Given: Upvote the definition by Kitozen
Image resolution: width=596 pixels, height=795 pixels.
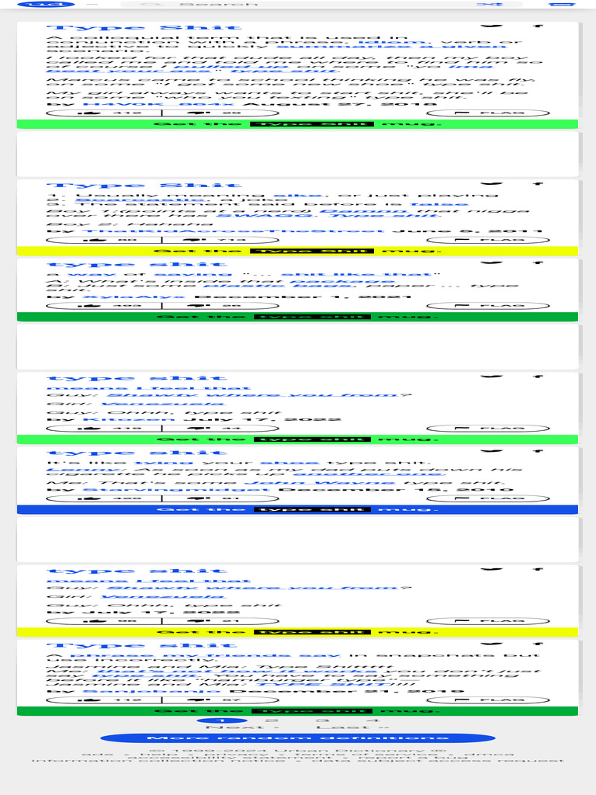Looking at the screenshot, I should coord(104,429).
